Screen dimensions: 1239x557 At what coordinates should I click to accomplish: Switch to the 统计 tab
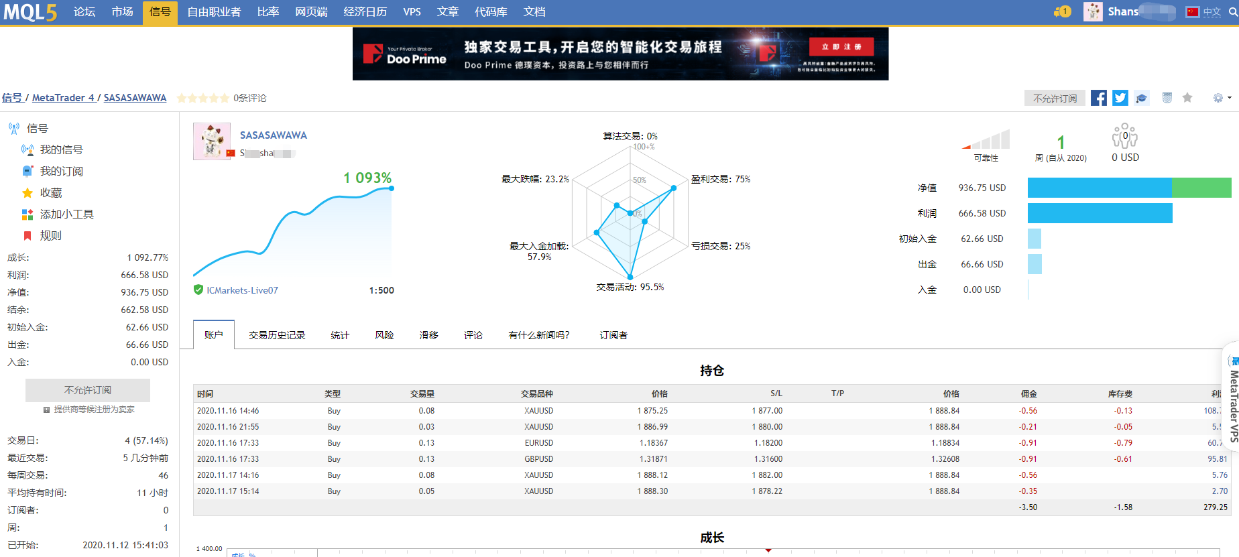tap(340, 335)
